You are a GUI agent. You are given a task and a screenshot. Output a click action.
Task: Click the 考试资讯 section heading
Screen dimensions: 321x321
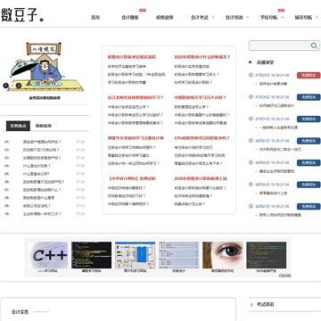265,304
